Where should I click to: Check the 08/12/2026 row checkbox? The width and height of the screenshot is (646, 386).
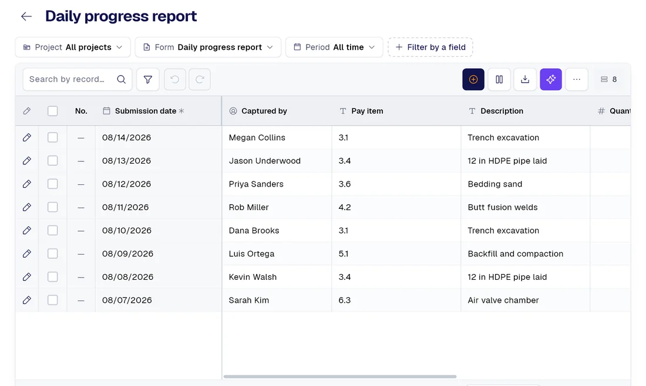click(53, 184)
